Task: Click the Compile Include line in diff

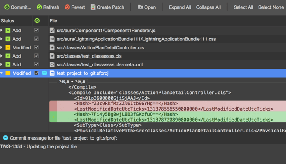Action: click(150, 93)
